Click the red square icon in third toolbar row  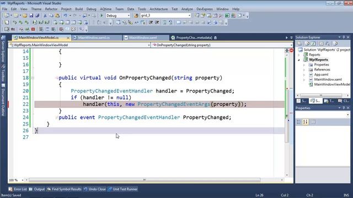click(33, 29)
